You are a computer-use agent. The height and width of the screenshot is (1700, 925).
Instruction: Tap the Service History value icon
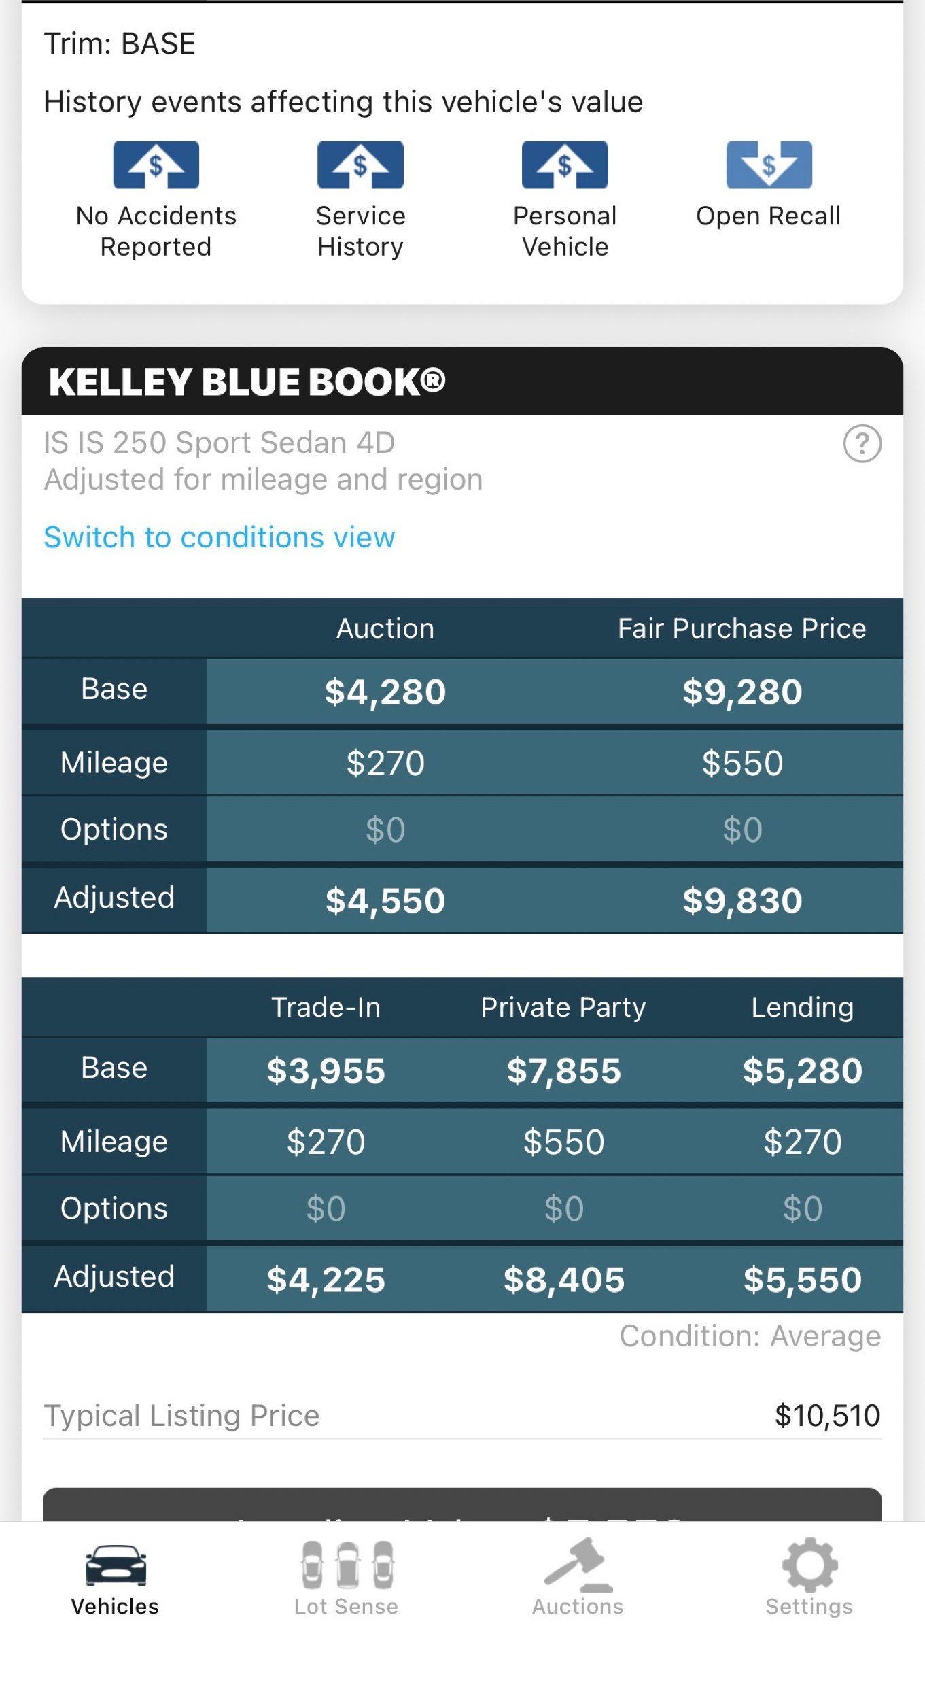click(x=360, y=165)
